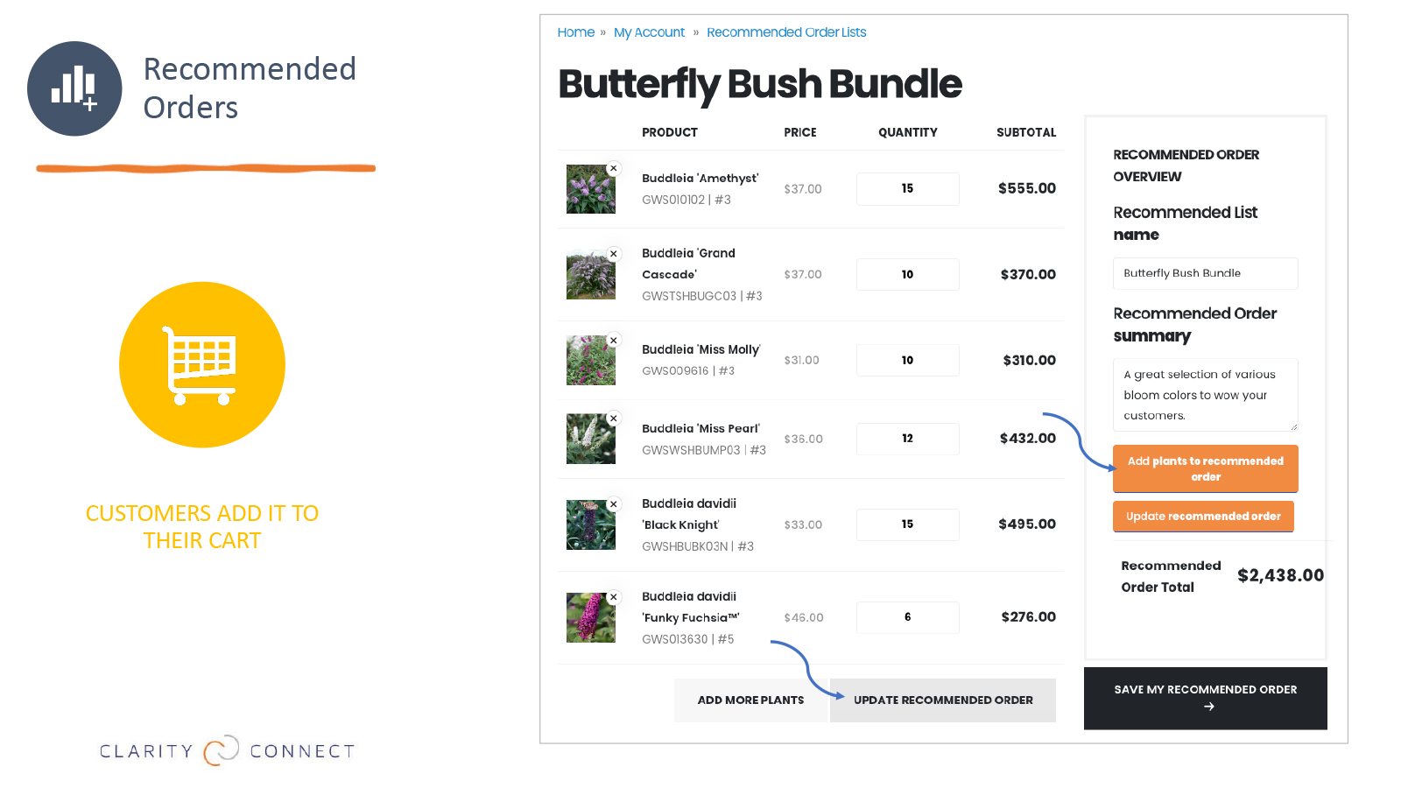Remove 'Funky Fuchsia' with the X icon

tap(614, 597)
